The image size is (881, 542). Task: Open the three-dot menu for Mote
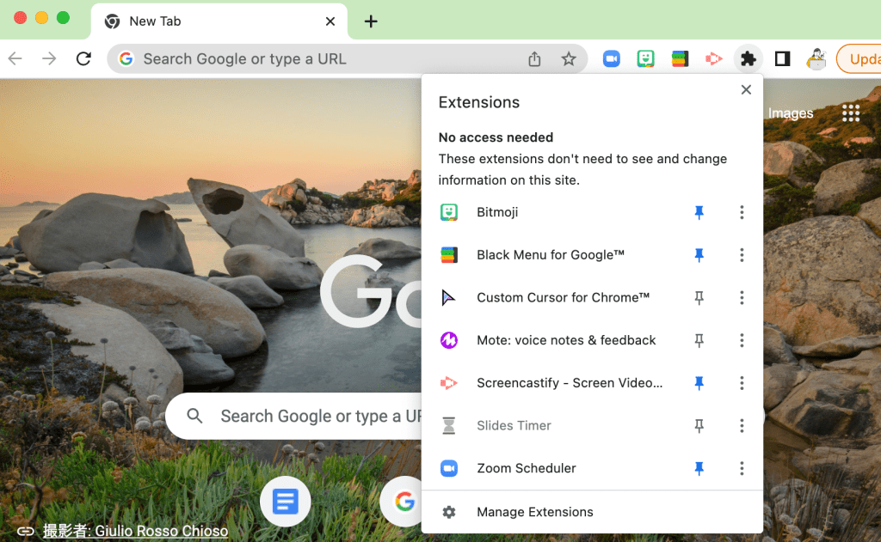click(x=742, y=340)
